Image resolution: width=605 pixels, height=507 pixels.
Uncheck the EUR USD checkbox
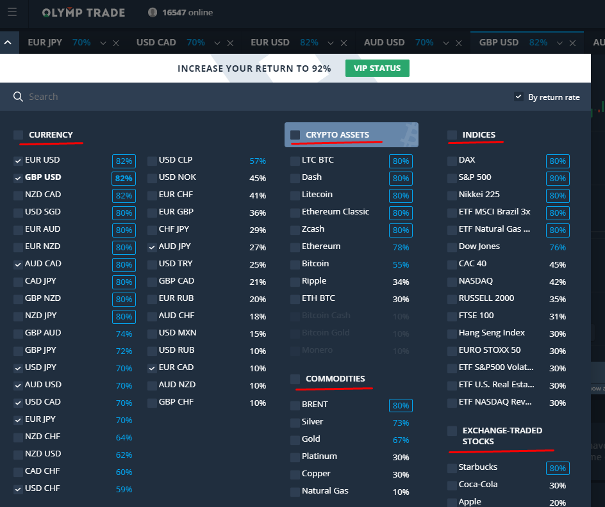18,161
